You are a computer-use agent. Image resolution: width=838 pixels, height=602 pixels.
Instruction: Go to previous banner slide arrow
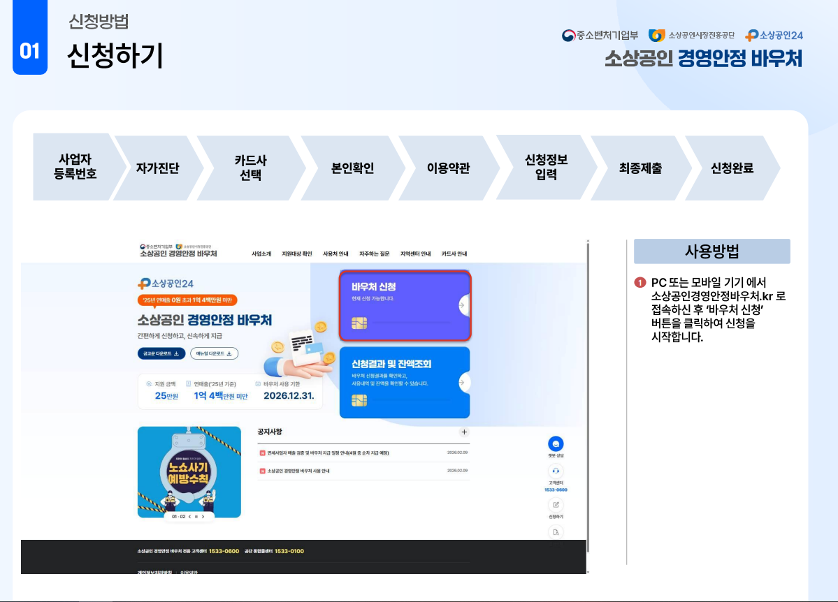click(189, 517)
